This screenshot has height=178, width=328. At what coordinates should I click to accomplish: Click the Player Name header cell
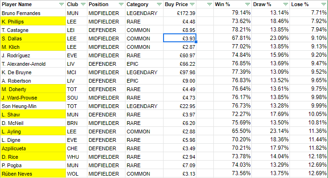click(33, 4)
